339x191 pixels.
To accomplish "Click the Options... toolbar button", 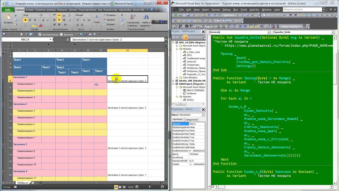I will tap(229, 15).
